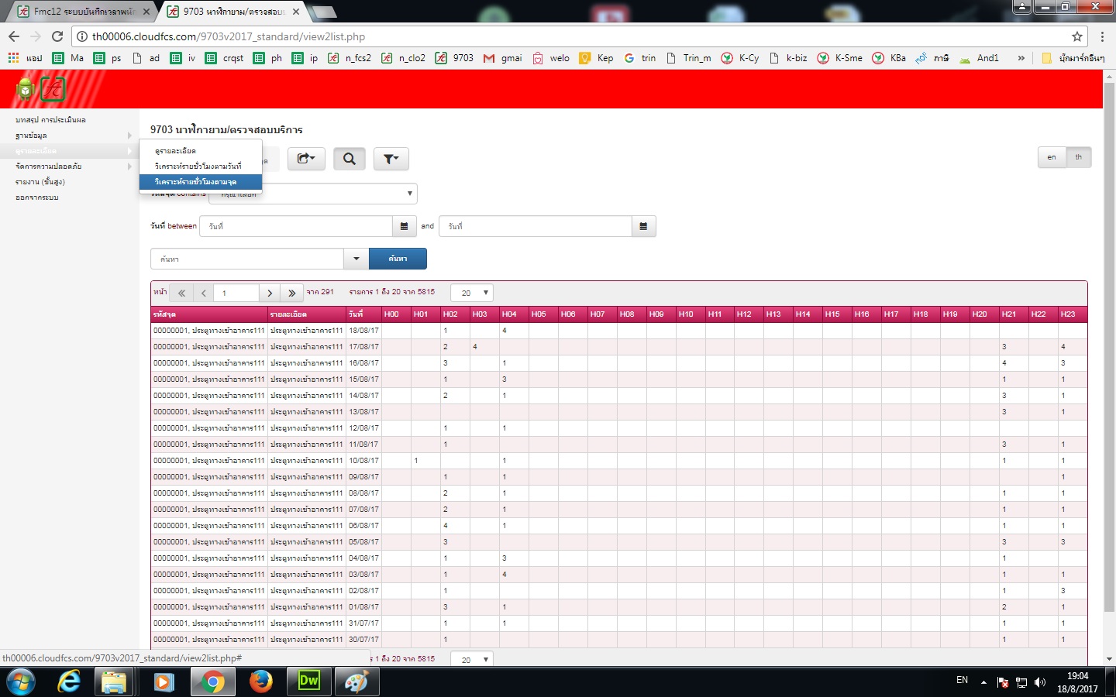The width and height of the screenshot is (1116, 697).
Task: Click the page vertical scrollbar
Action: pyautogui.click(x=1109, y=348)
